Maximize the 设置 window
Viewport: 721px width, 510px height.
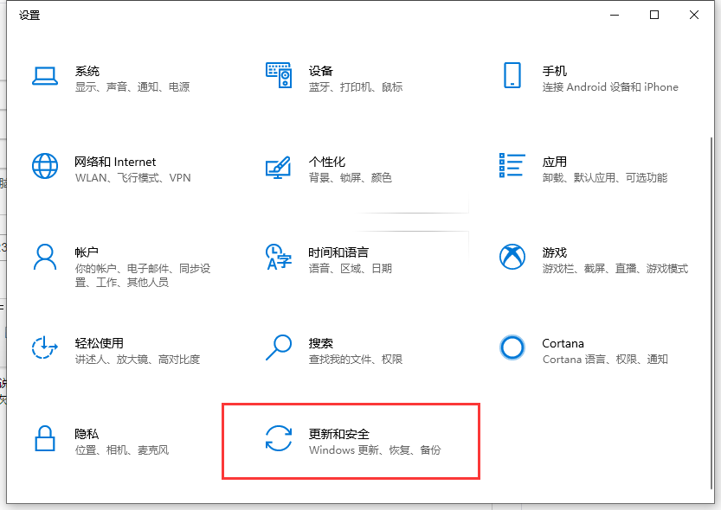pos(654,15)
